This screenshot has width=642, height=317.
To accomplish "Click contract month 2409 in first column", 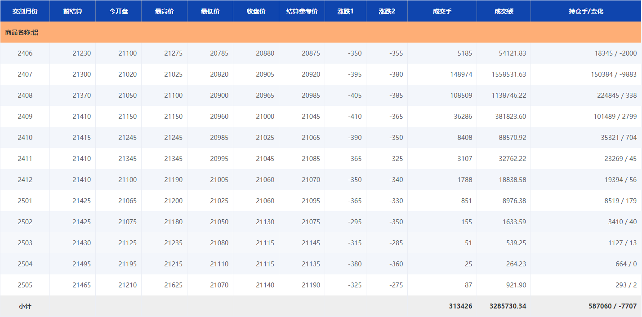I will click(25, 117).
